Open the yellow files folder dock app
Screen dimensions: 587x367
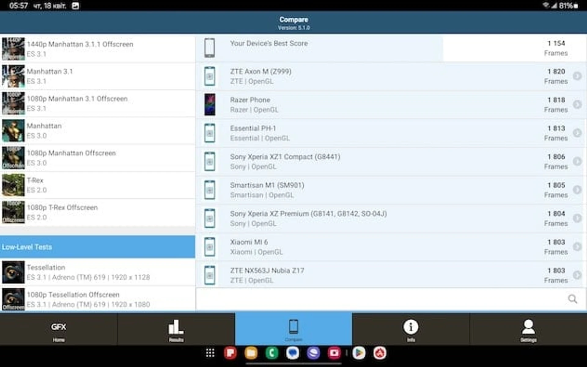pos(251,353)
